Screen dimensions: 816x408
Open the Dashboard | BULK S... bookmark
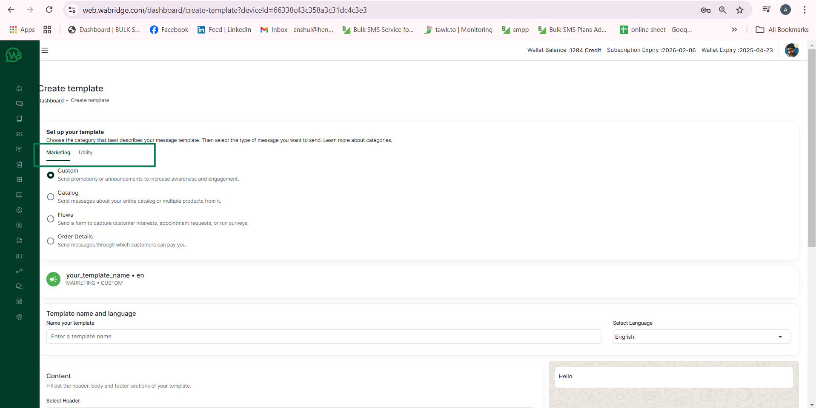(x=104, y=29)
